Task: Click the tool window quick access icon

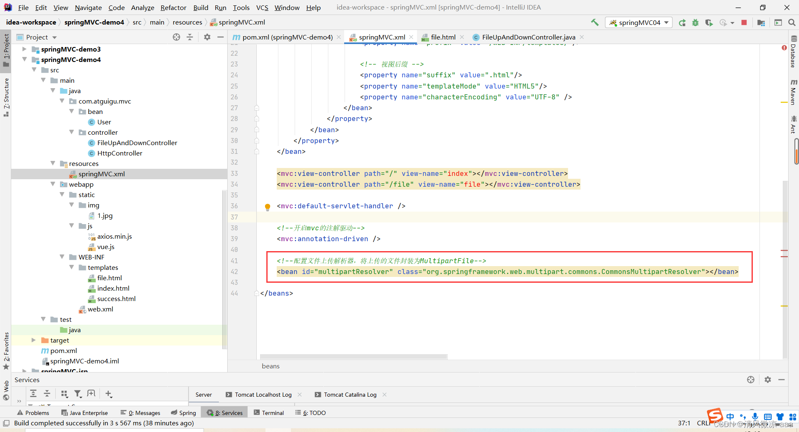Action: [x=6, y=423]
